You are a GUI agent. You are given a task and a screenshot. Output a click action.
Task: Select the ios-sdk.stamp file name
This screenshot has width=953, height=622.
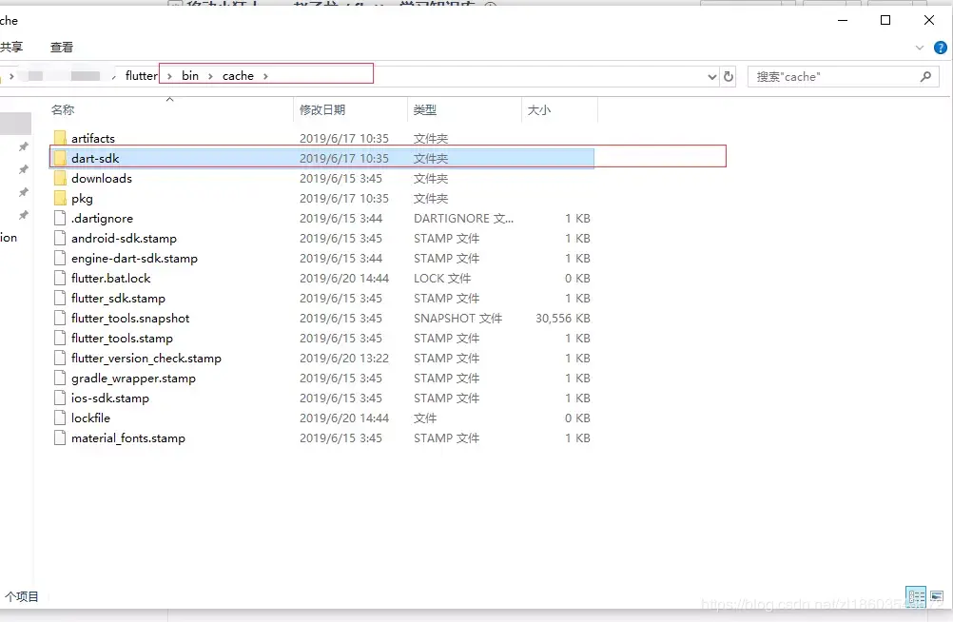click(110, 398)
